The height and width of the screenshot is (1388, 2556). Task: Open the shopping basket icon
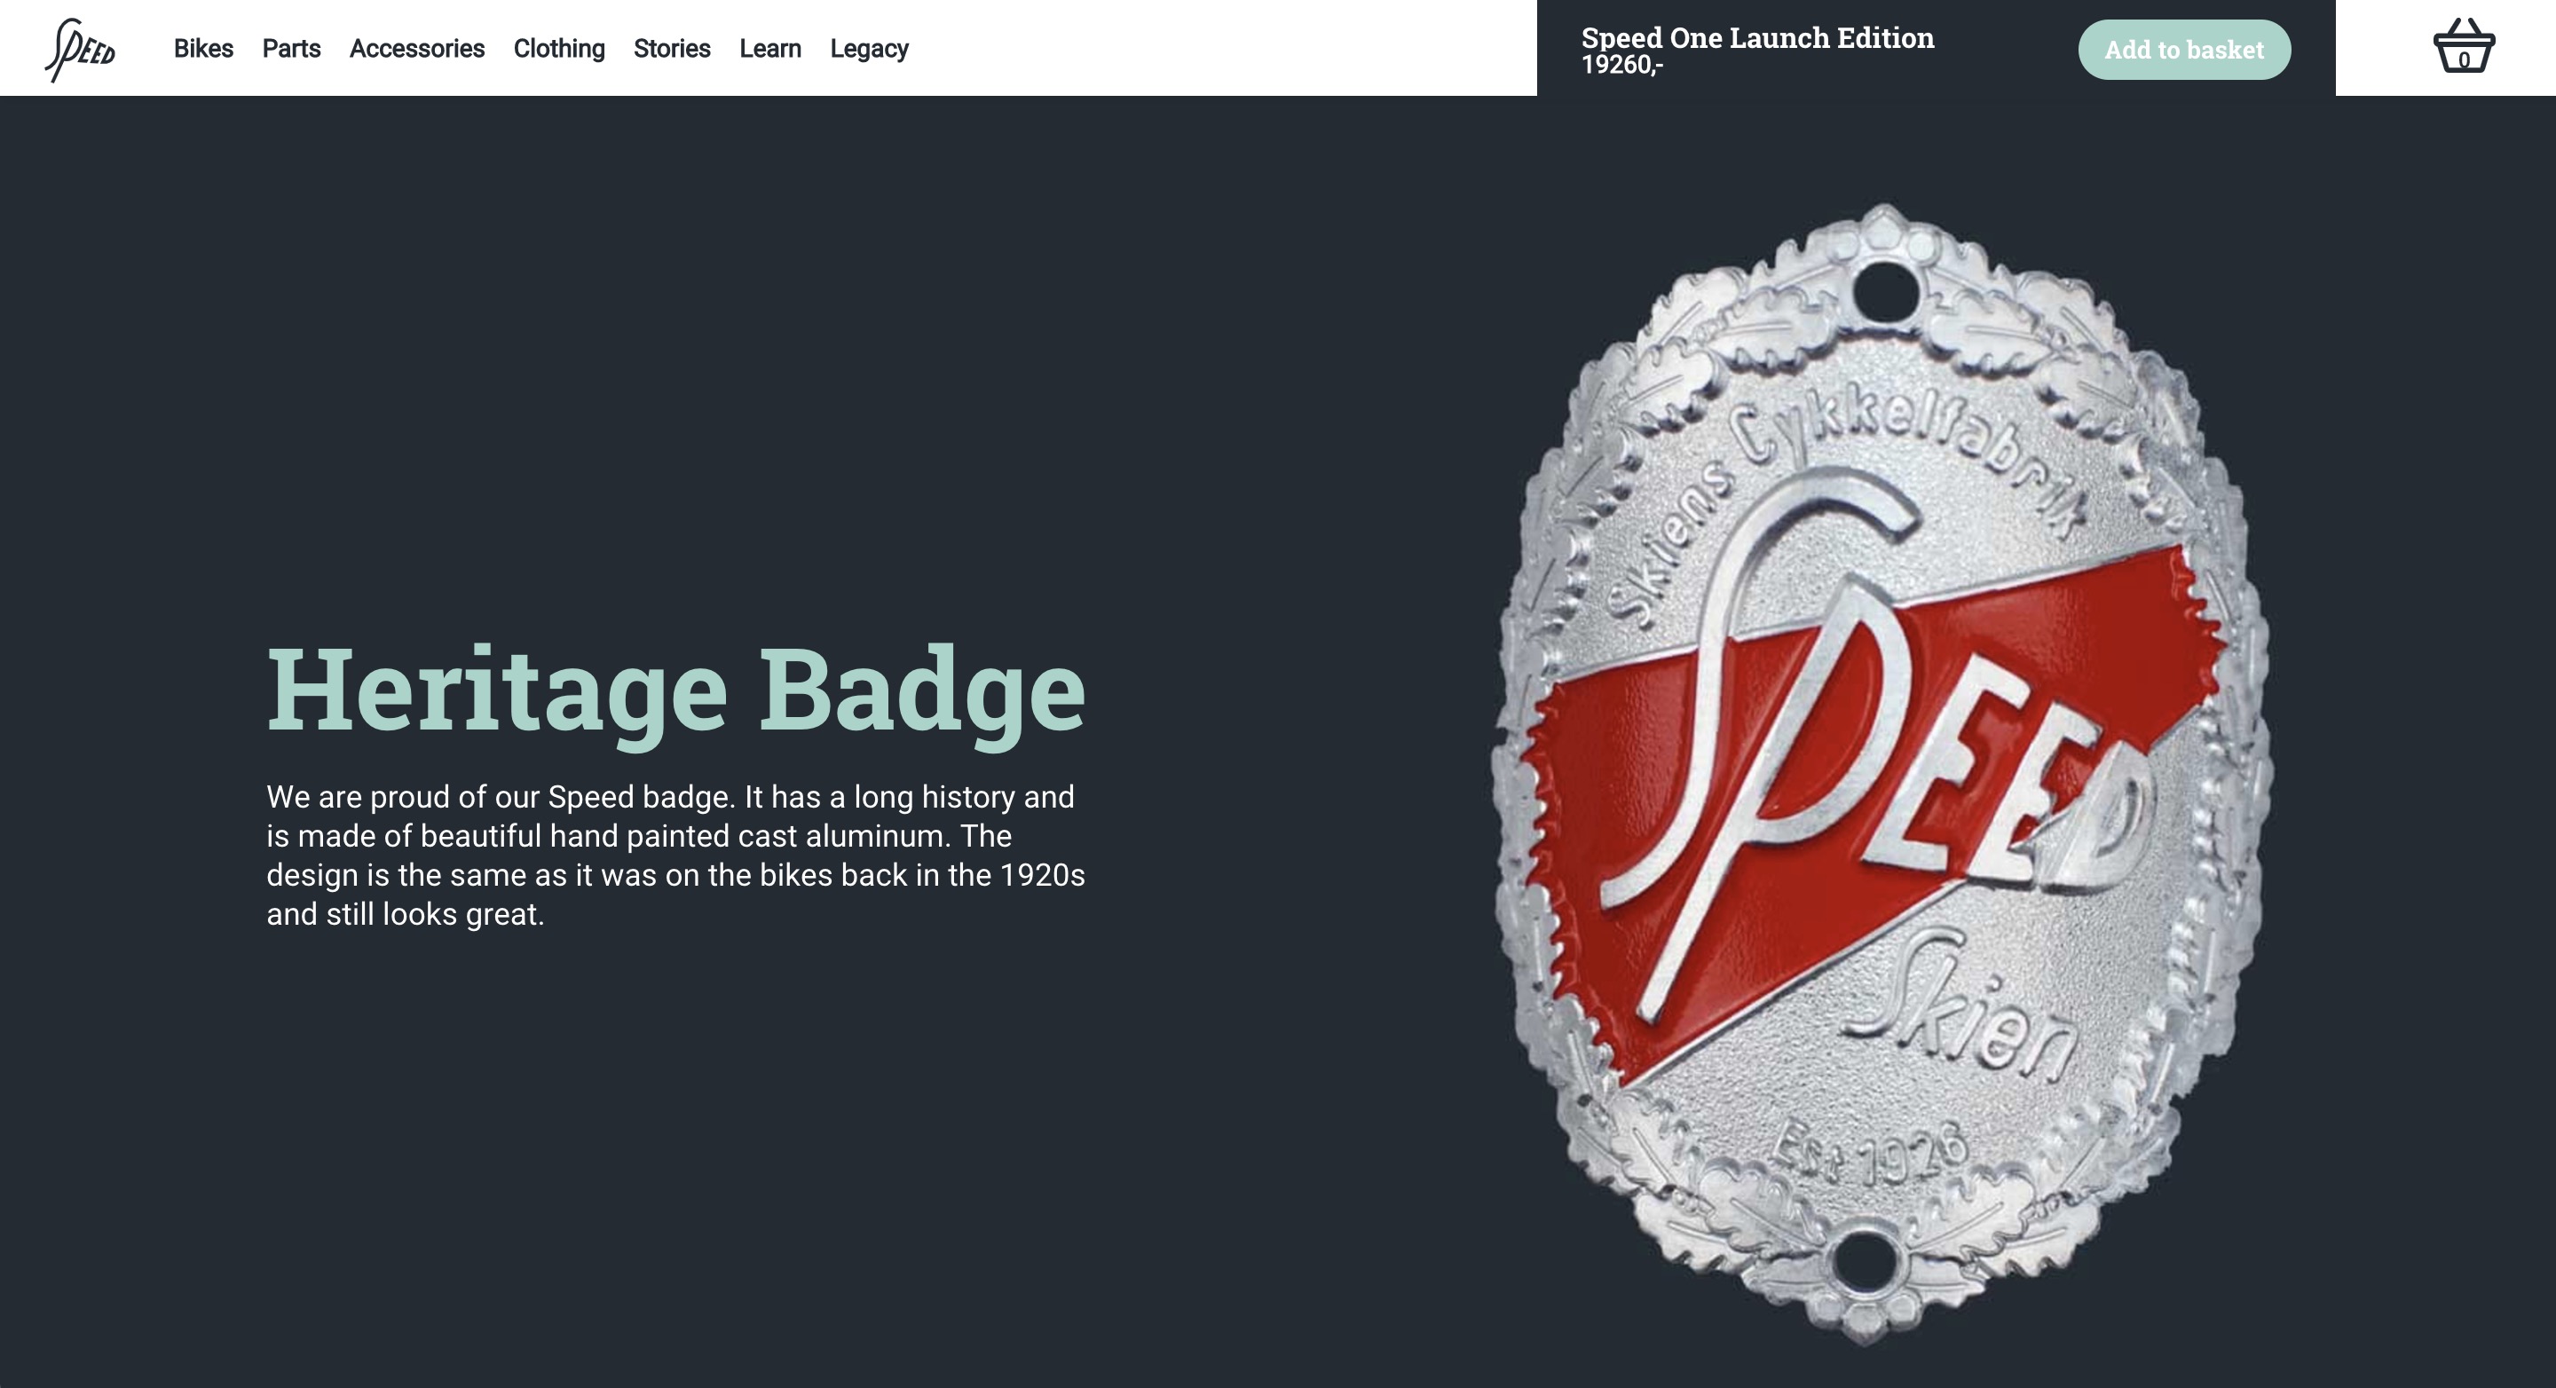[2464, 47]
